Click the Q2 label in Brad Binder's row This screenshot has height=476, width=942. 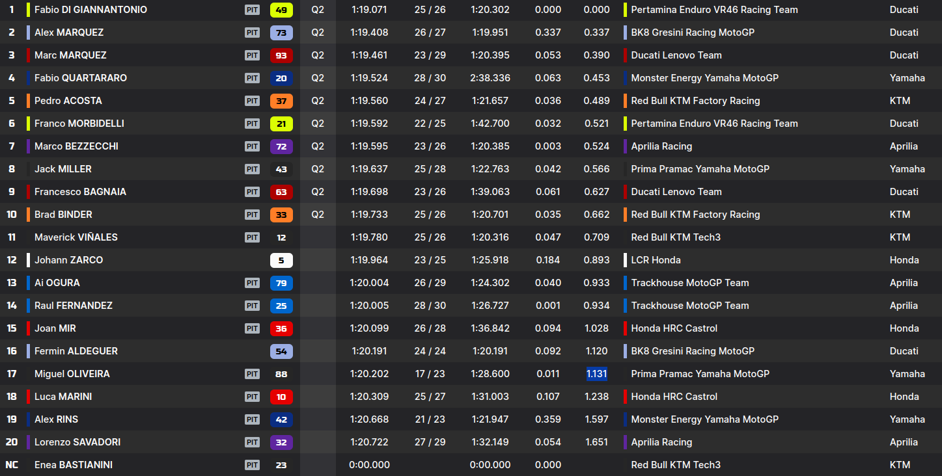tap(318, 215)
